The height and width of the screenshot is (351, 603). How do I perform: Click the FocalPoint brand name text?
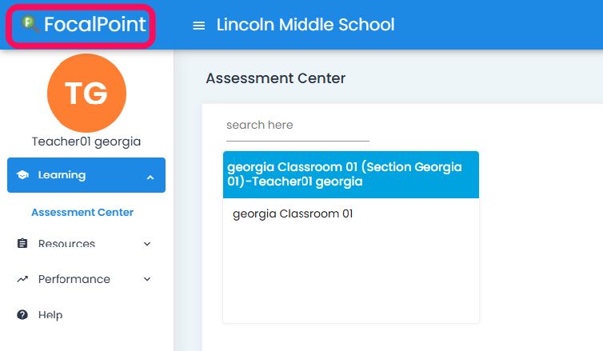point(95,25)
